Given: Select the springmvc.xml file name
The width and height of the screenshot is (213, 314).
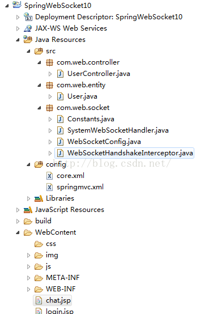Looking at the screenshot, I should tap(80, 187).
